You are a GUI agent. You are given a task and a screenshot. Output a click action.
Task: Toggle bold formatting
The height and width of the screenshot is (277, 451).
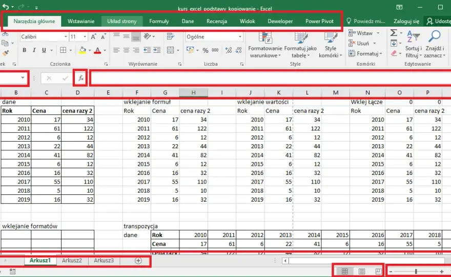pos(25,50)
